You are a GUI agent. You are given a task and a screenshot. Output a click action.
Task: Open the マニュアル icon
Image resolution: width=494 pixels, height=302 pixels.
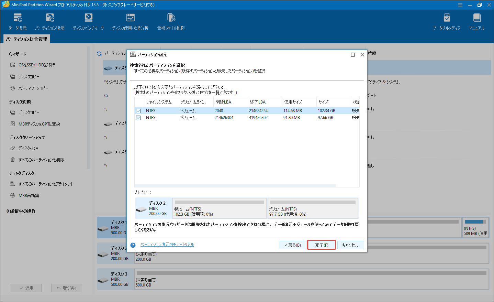(x=476, y=21)
